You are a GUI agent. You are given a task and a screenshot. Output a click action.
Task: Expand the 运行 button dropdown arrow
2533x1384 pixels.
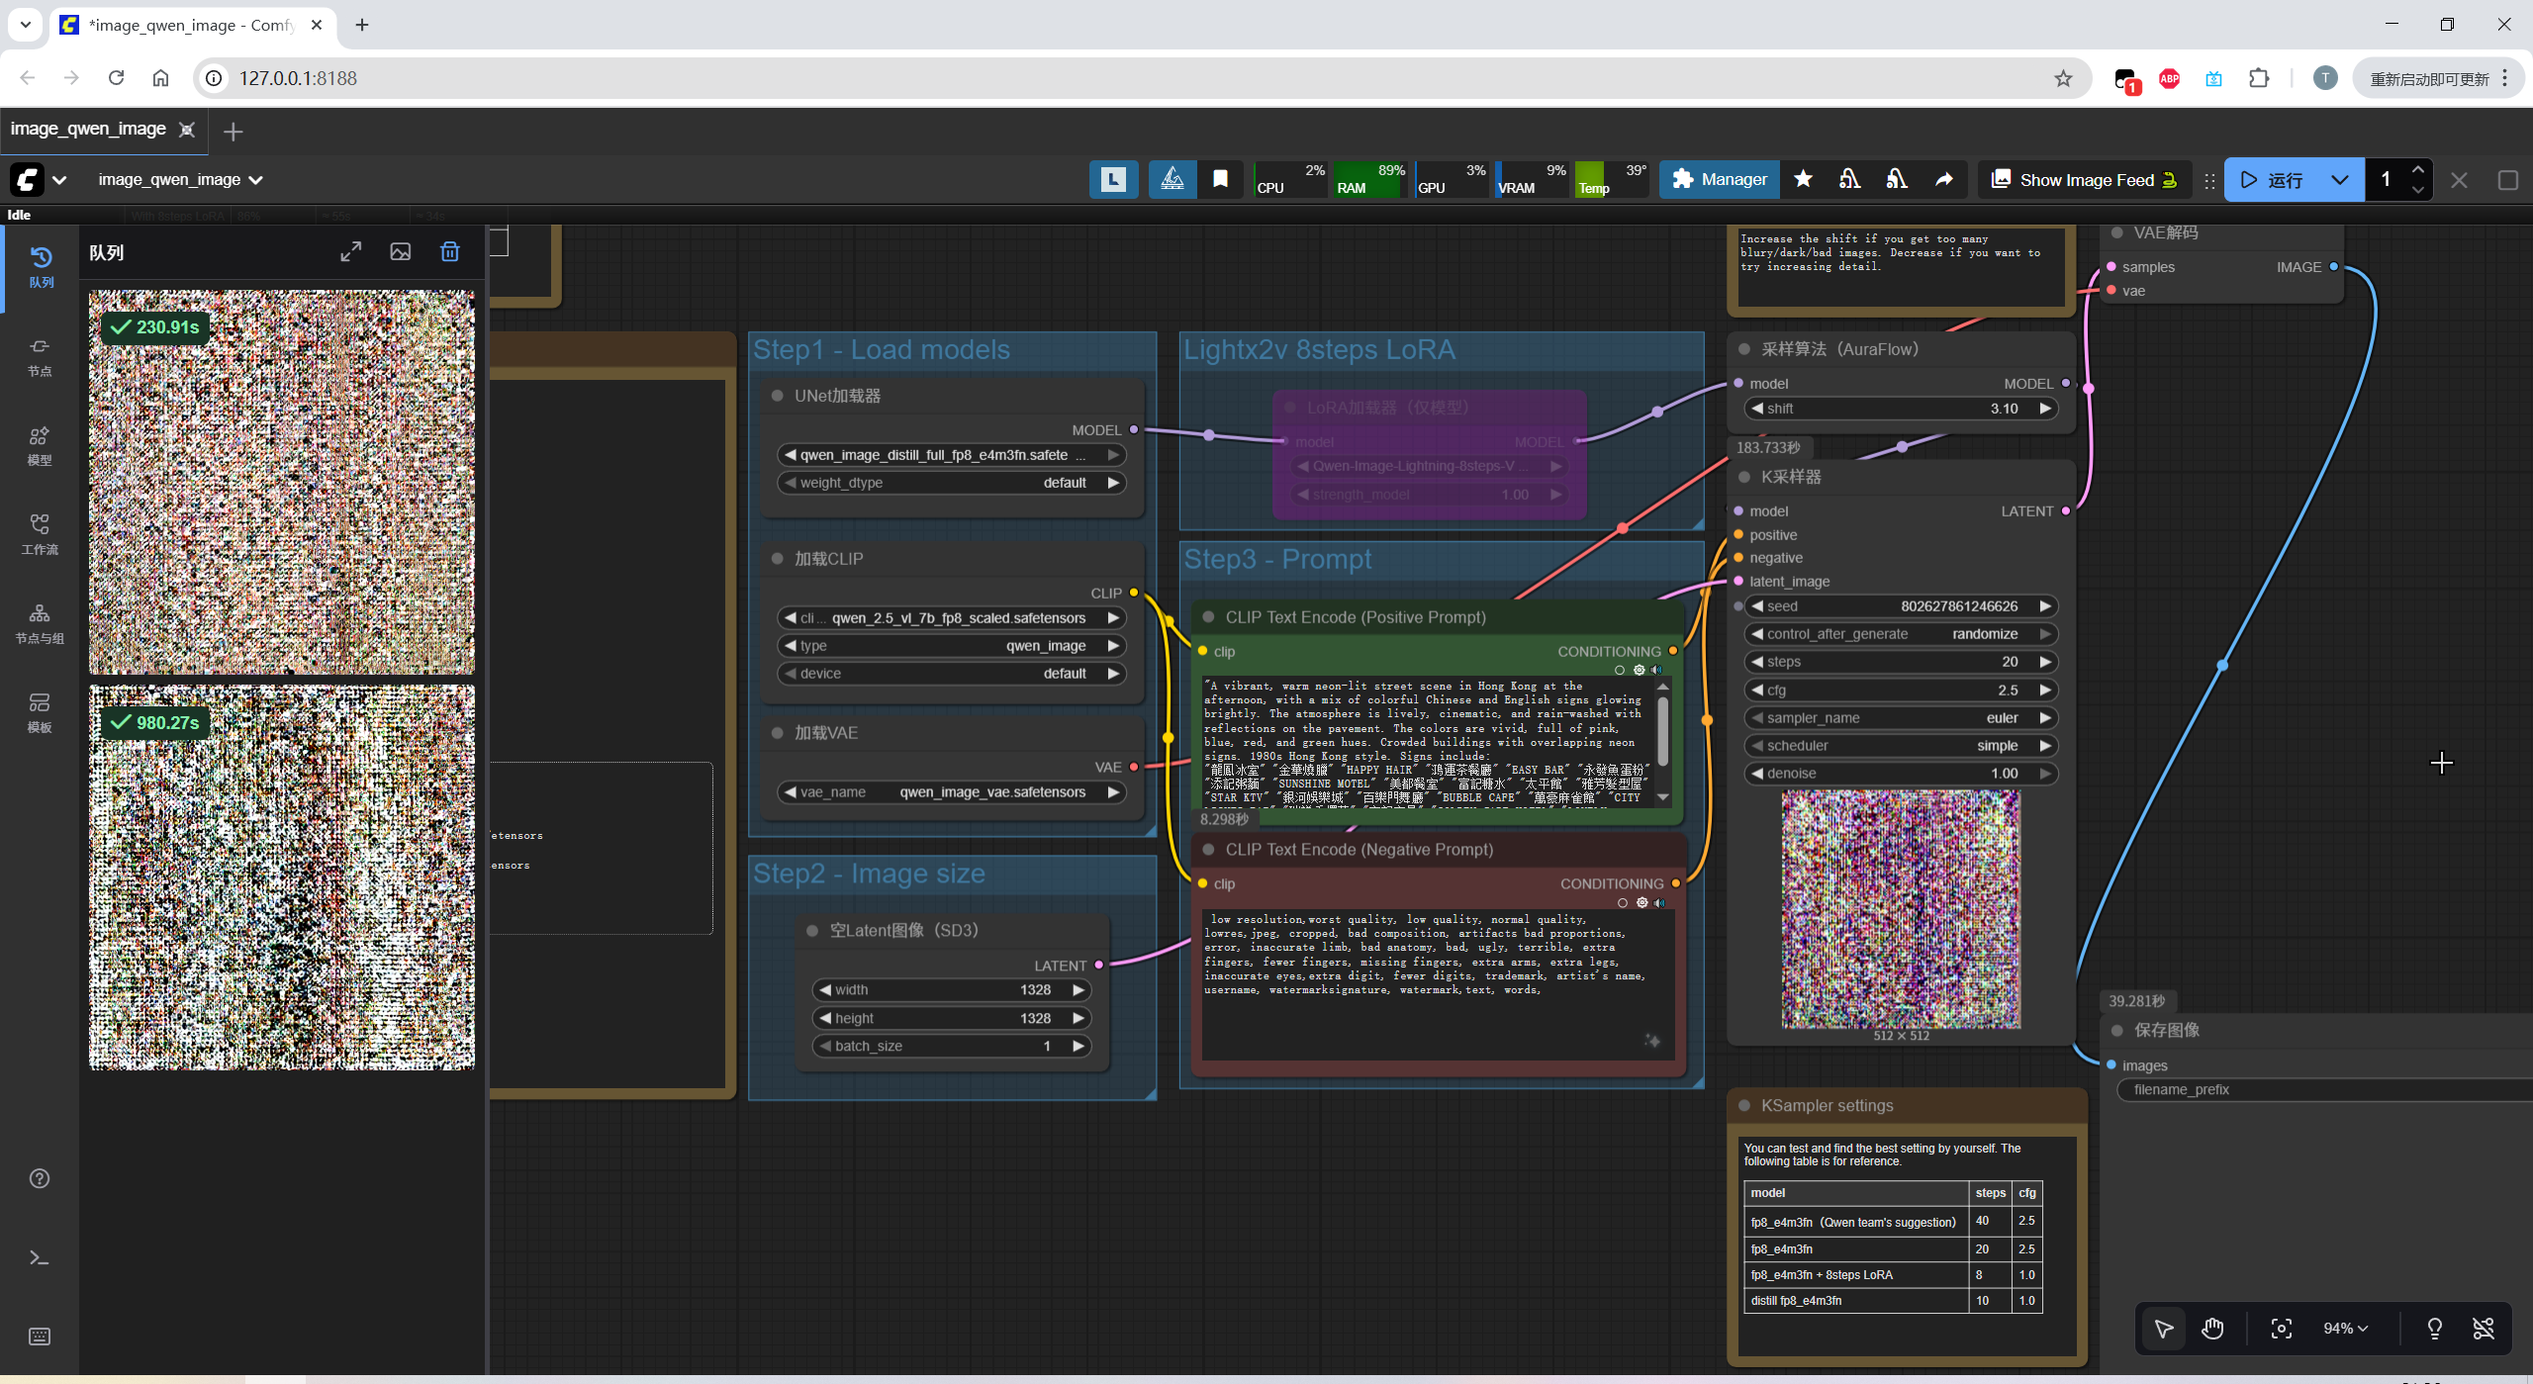[x=2339, y=180]
